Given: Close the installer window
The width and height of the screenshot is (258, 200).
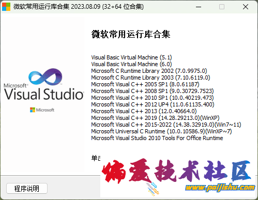Looking at the screenshot, I should pyautogui.click(x=246, y=7).
